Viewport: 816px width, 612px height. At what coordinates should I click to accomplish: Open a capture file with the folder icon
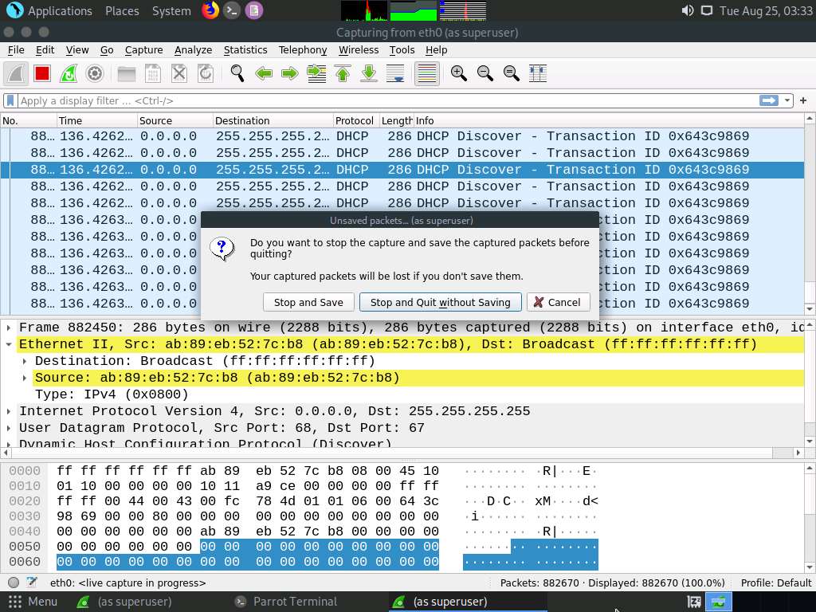click(126, 73)
